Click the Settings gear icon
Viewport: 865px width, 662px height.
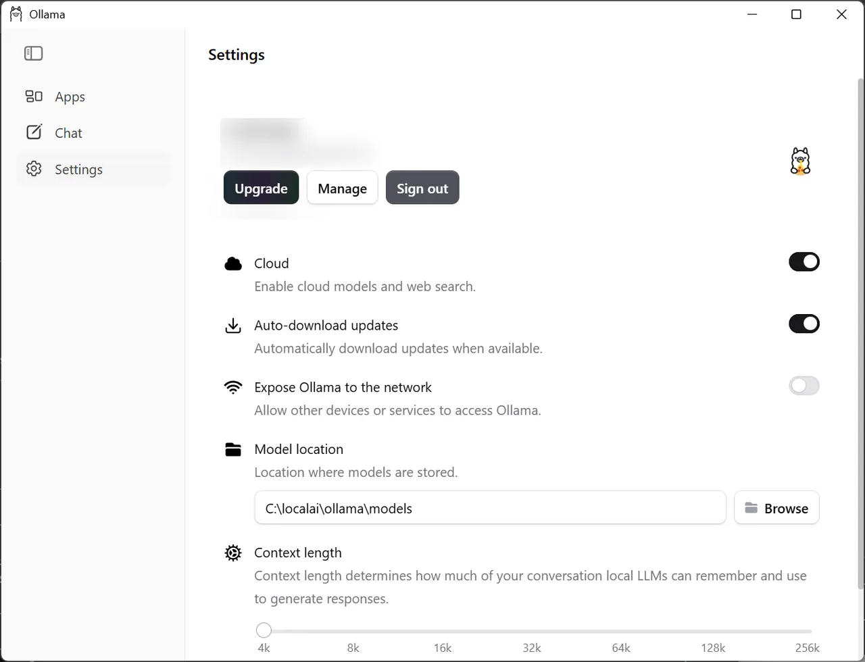[x=34, y=169]
